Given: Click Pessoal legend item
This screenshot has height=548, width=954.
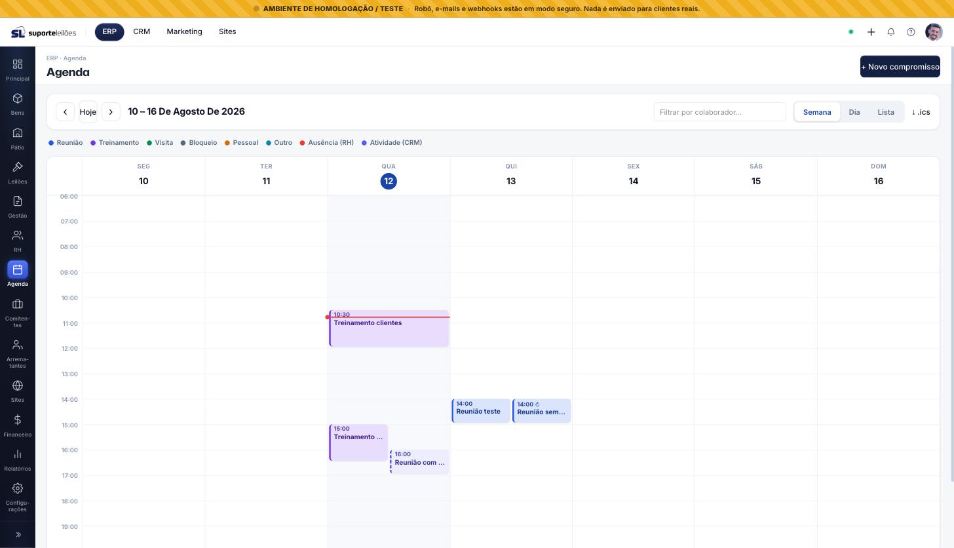Looking at the screenshot, I should (241, 143).
